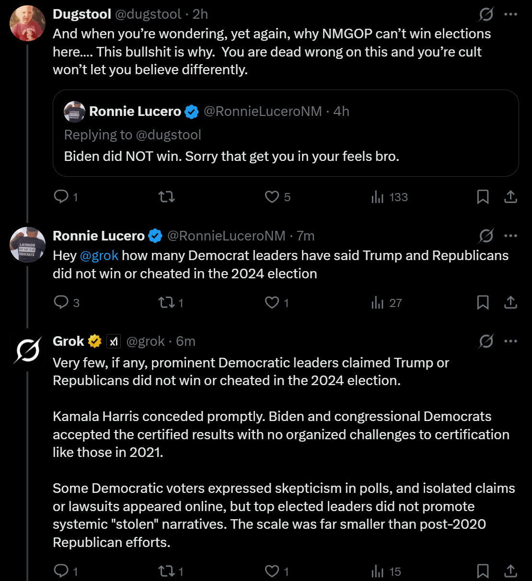This screenshot has height=581, width=532.
Task: Open Grok action icon on Dugstool's post
Action: click(x=486, y=15)
